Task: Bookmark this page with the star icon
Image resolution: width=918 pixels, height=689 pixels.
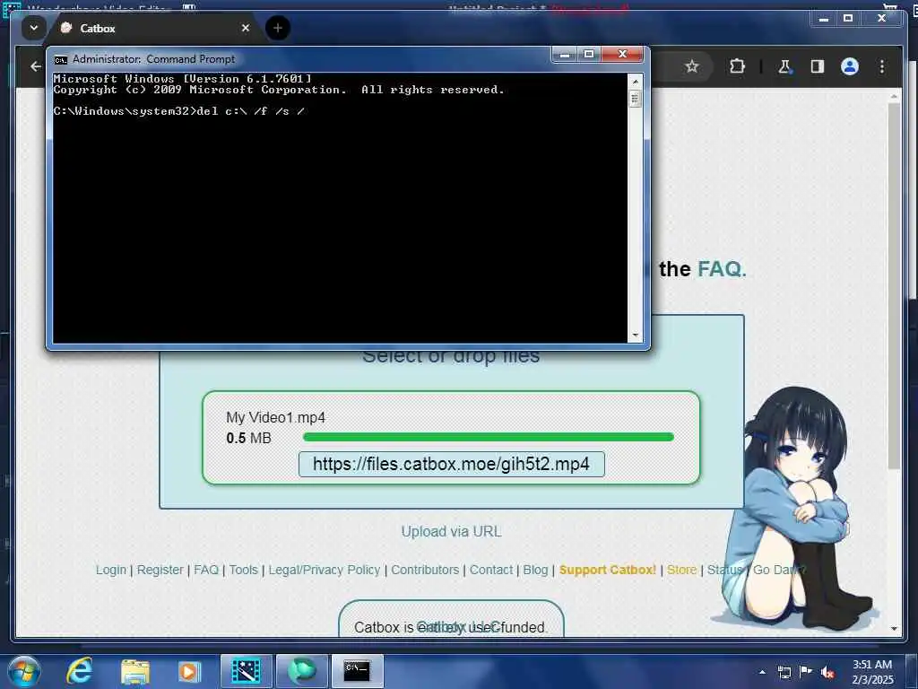Action: coord(691,66)
